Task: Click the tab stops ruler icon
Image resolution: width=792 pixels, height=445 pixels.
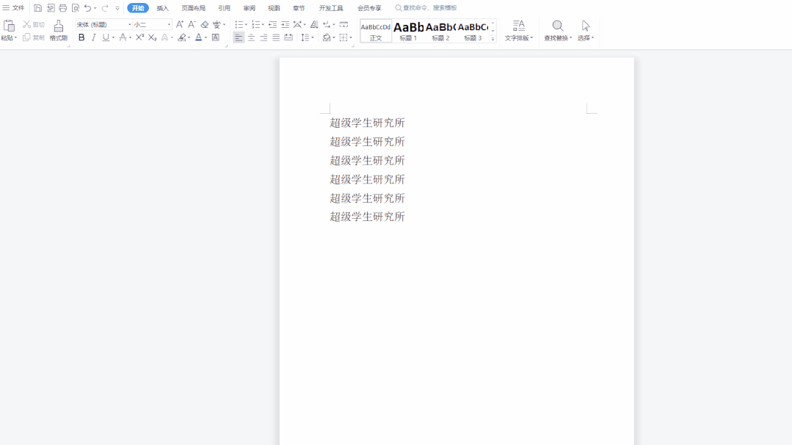Action: (x=344, y=24)
